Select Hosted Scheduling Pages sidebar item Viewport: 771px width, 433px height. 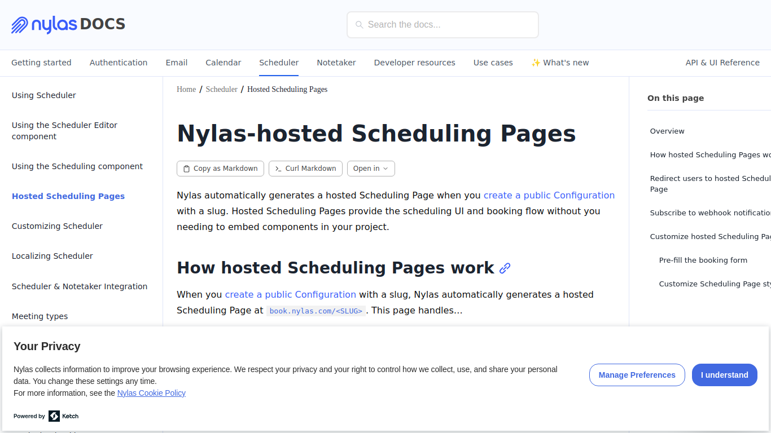coord(68,196)
